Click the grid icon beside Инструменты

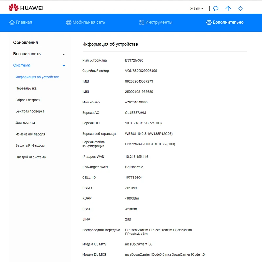pos(142,22)
